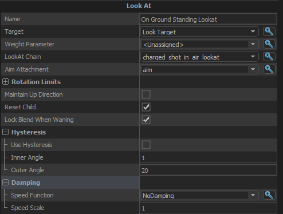This screenshot has width=283, height=214.
Task: Select the Maintain Up Direction label
Action: pos(34,94)
